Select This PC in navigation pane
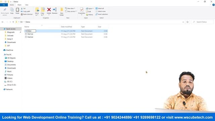The height and width of the screenshot is (121, 215). pos(9,54)
